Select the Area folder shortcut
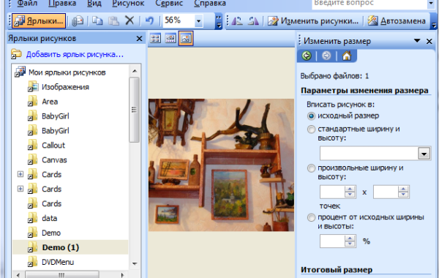 [50, 102]
